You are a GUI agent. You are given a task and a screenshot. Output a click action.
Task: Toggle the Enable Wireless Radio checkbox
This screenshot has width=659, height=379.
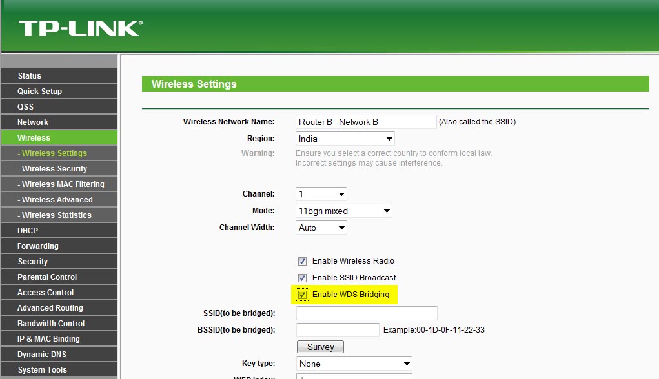pyautogui.click(x=302, y=262)
